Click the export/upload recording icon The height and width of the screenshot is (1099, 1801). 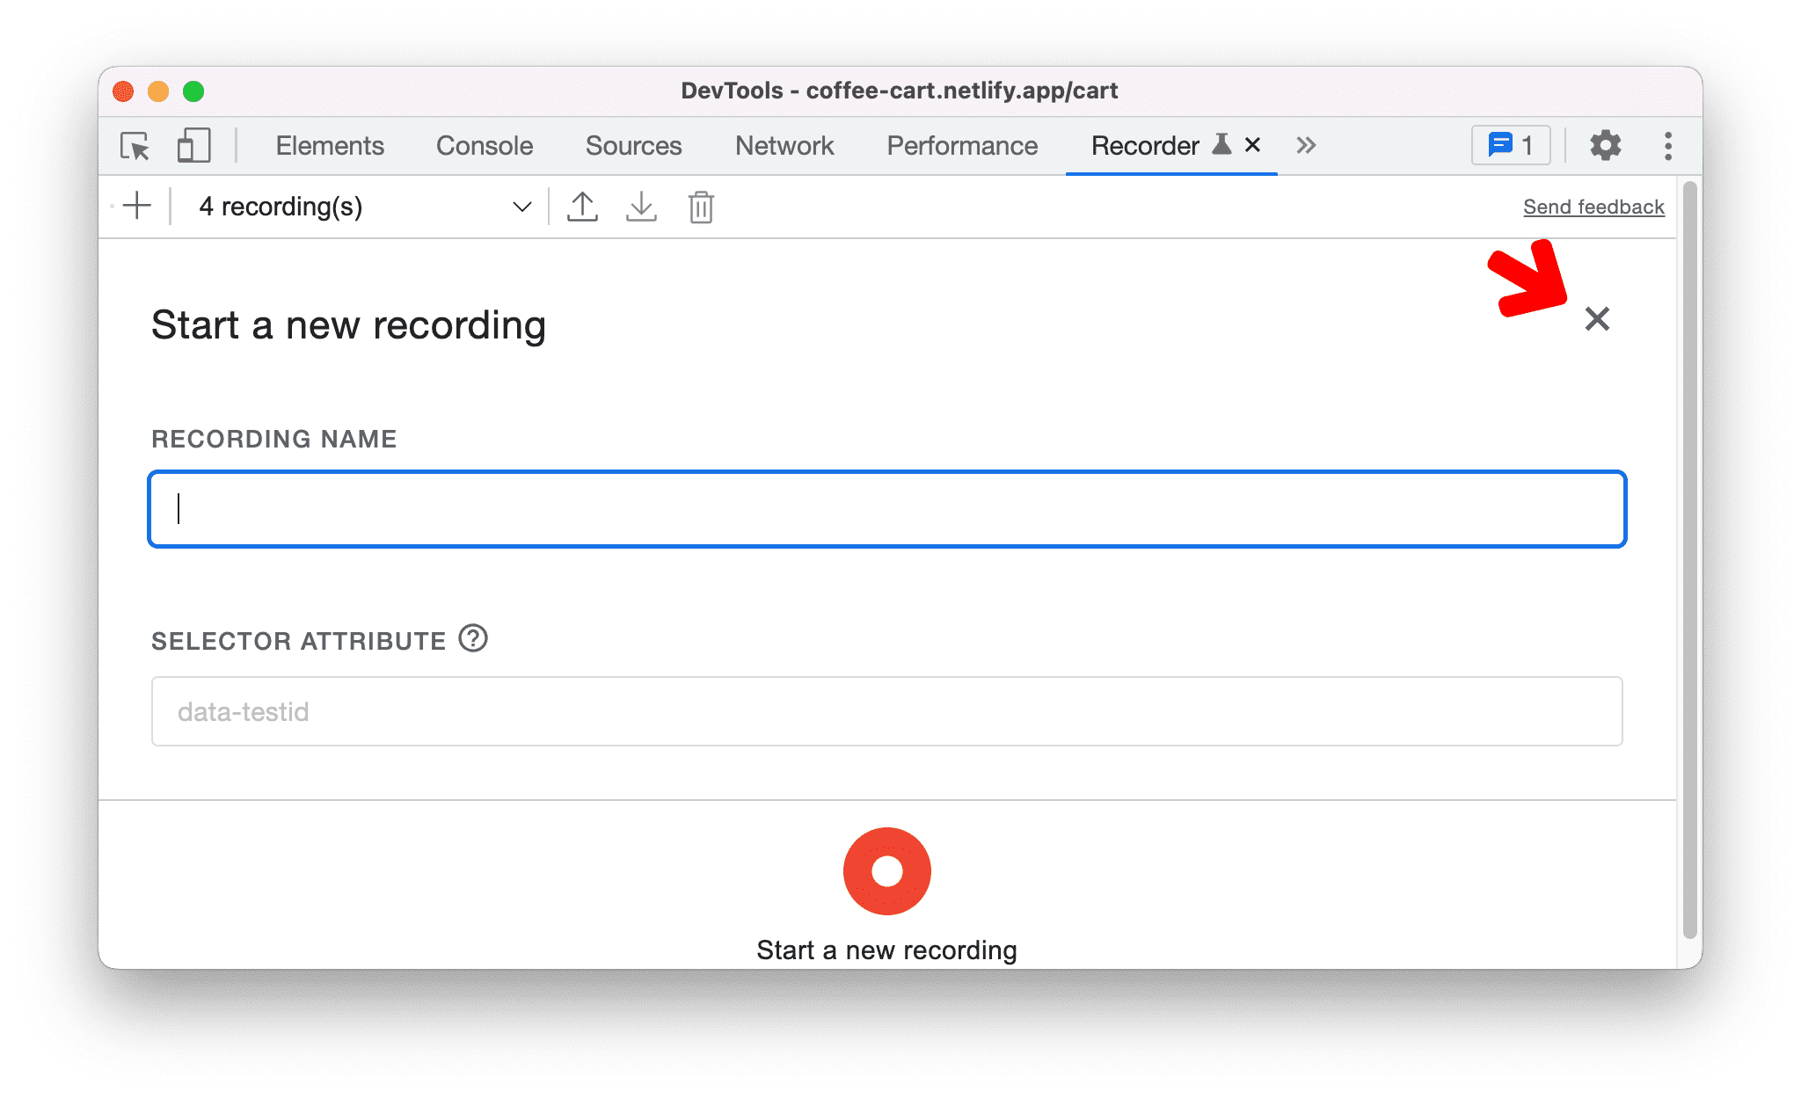(581, 206)
